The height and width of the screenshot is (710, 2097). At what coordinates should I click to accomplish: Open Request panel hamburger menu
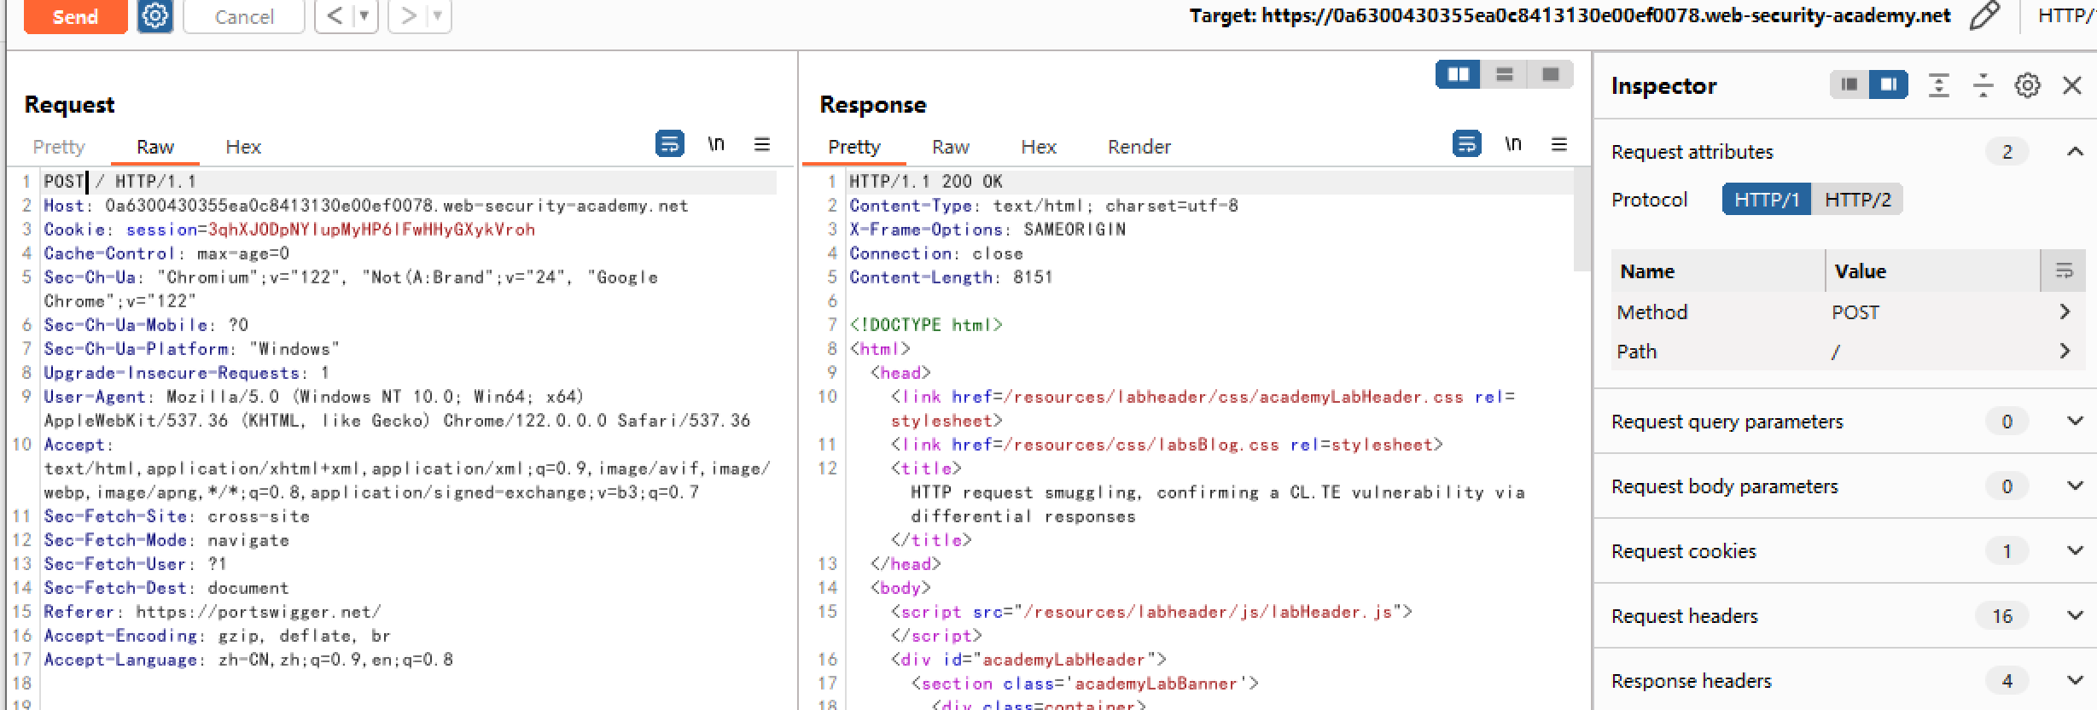coord(762,144)
